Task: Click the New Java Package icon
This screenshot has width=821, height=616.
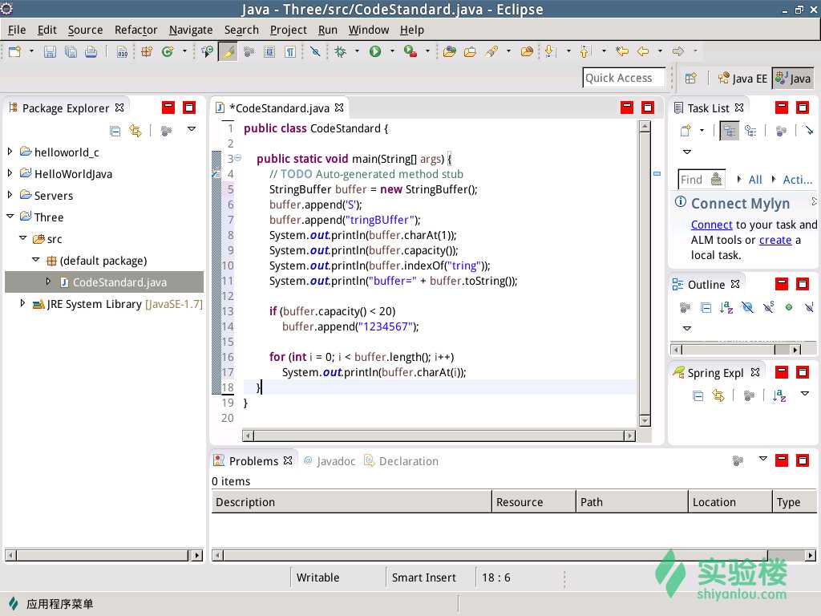Action: (147, 51)
